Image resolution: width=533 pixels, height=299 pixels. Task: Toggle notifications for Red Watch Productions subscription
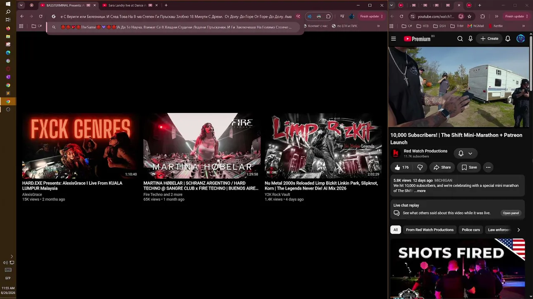[465, 154]
